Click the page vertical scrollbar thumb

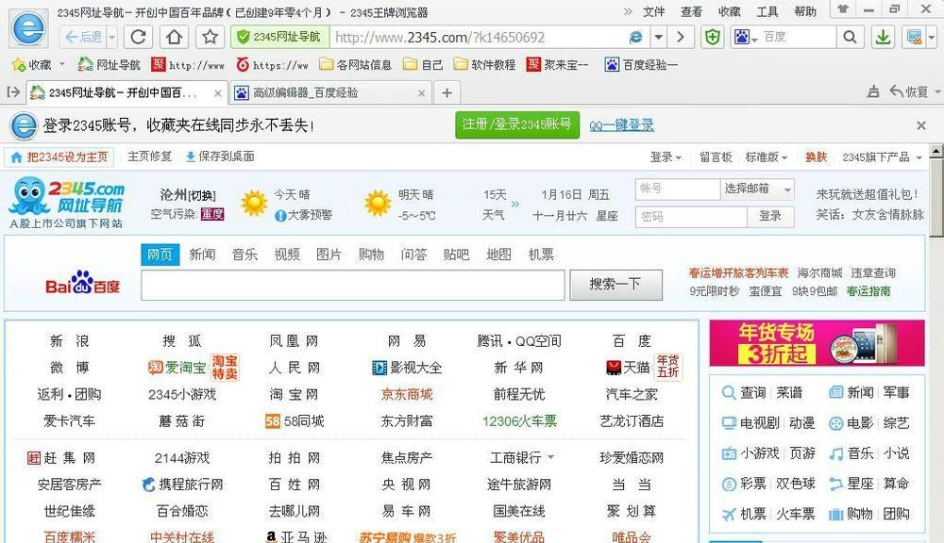(x=936, y=197)
